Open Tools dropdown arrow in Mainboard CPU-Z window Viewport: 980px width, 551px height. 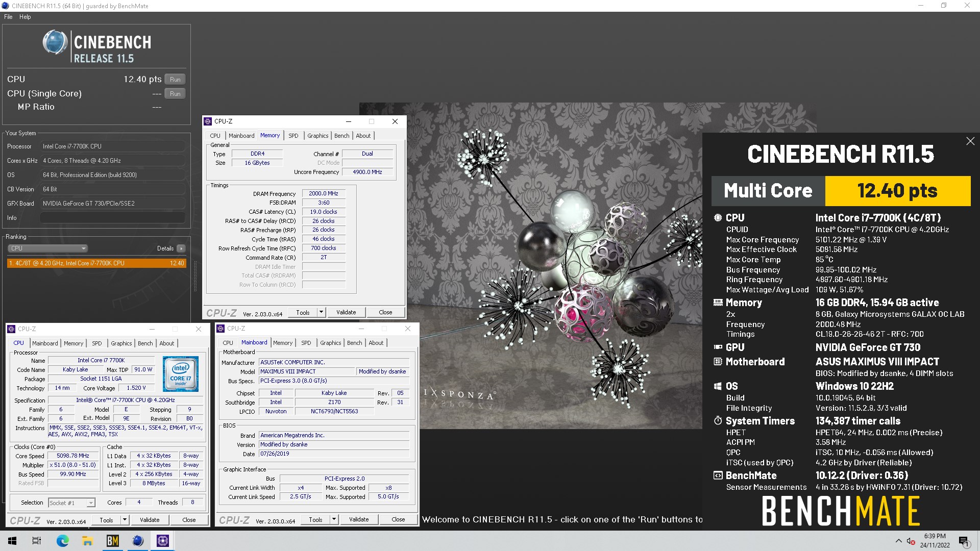coord(334,519)
